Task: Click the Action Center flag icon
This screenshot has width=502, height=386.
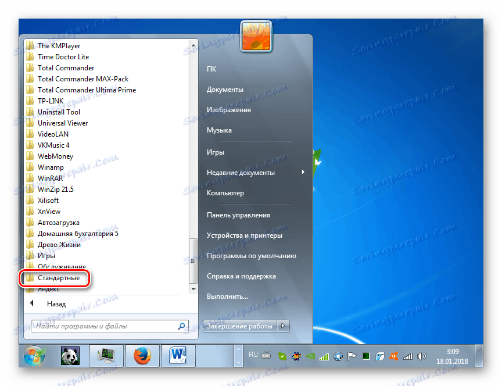Action: click(x=352, y=356)
